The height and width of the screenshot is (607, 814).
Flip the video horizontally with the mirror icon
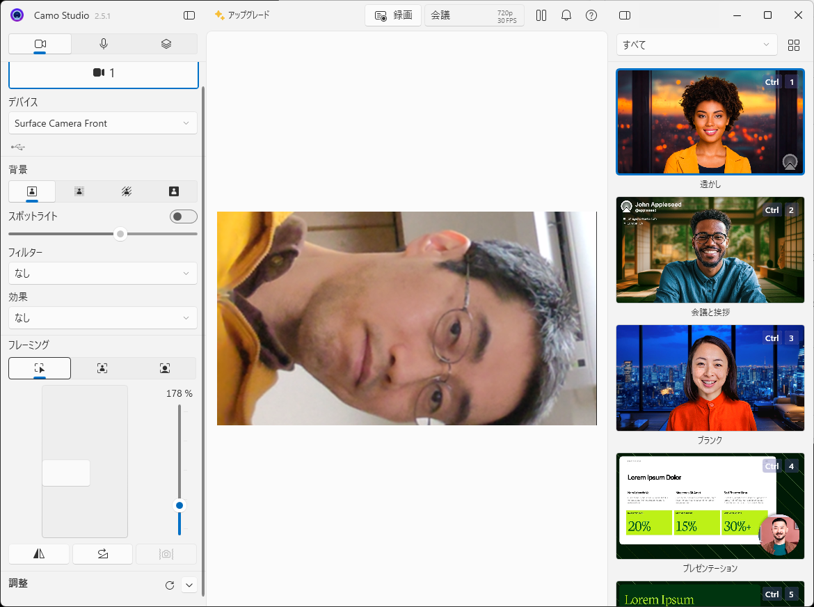39,554
